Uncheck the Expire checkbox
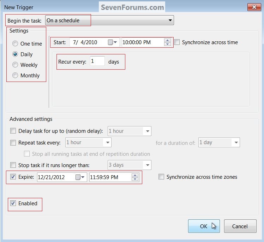264x242 pixels. pos(13,177)
